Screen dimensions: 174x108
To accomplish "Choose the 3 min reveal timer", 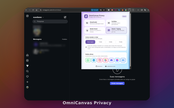I will point(111,42).
